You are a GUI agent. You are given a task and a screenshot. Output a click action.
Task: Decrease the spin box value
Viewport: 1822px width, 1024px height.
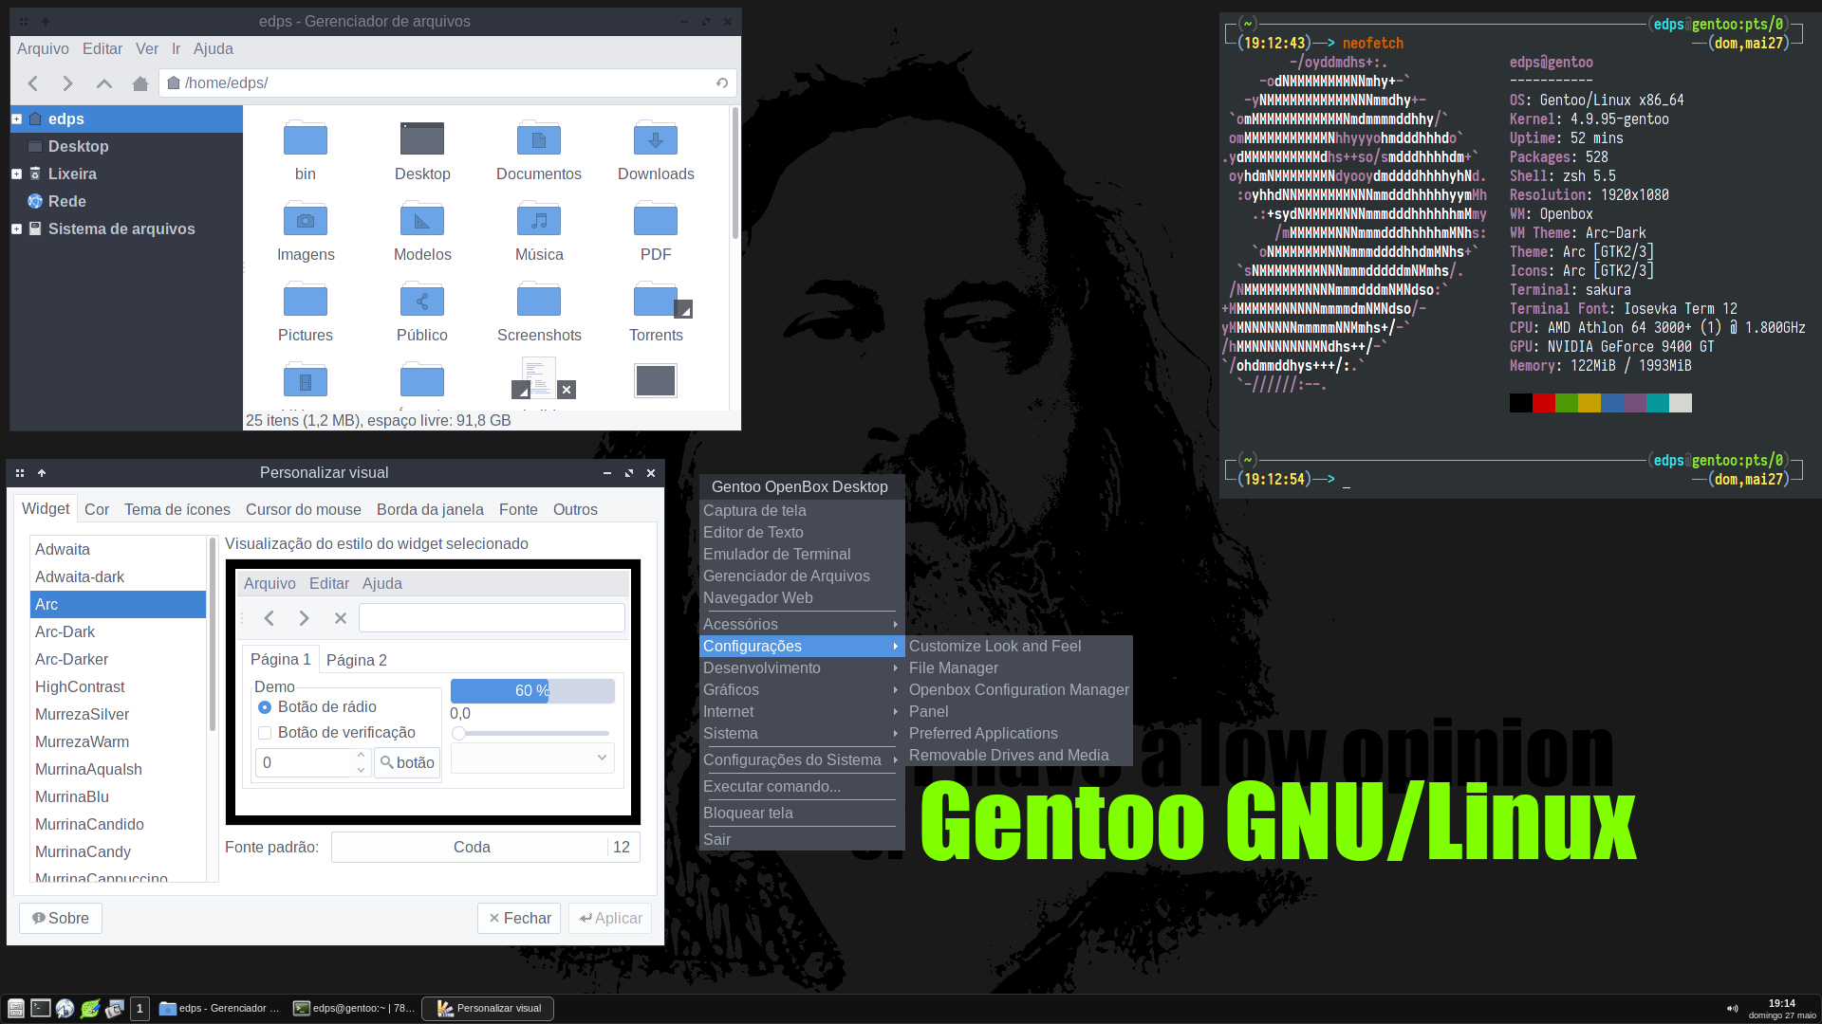coord(361,770)
